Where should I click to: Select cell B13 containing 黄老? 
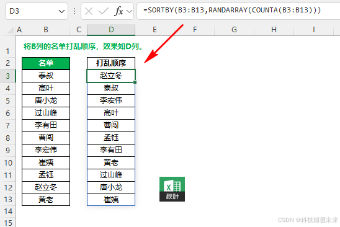(46, 200)
